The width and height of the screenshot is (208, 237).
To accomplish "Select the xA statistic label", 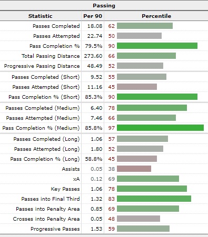I will click(76, 179).
